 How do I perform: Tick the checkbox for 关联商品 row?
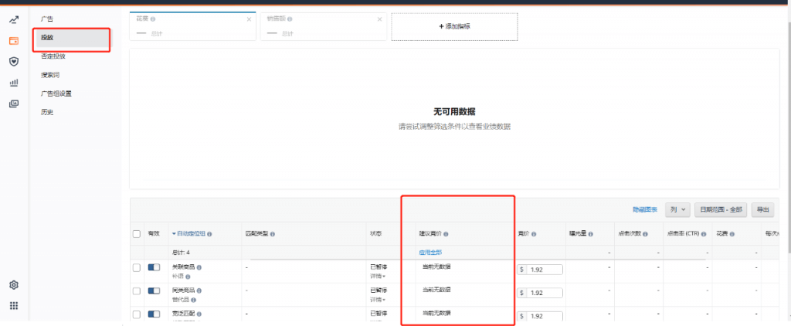[136, 268]
